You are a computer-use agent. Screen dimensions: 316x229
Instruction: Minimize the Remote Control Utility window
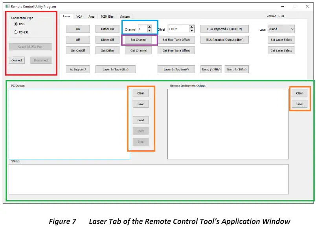[x=283, y=6]
